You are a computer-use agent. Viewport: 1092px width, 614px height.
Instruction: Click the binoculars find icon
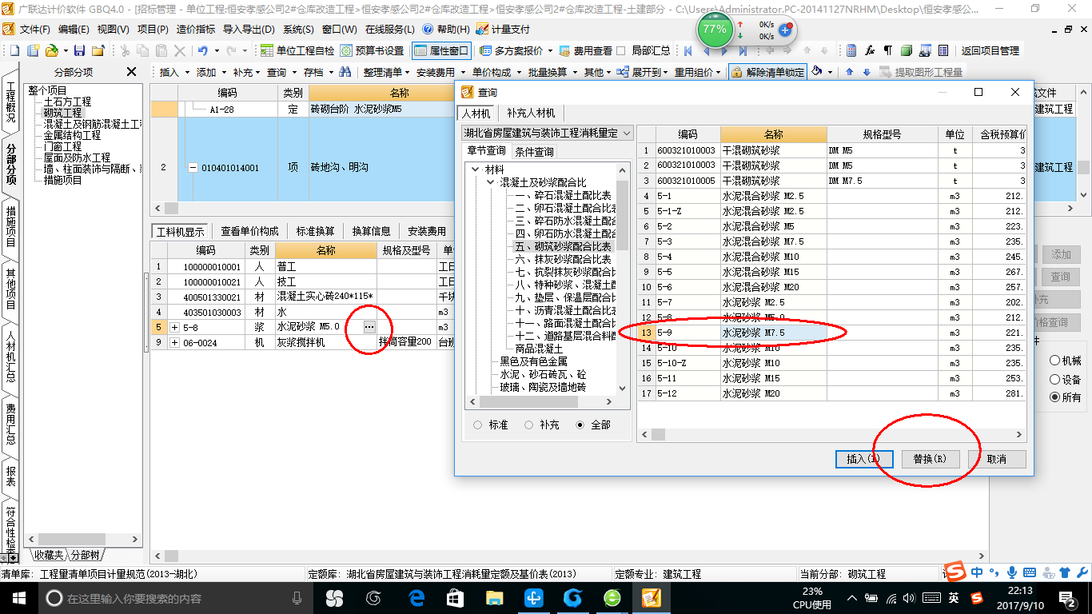[345, 72]
